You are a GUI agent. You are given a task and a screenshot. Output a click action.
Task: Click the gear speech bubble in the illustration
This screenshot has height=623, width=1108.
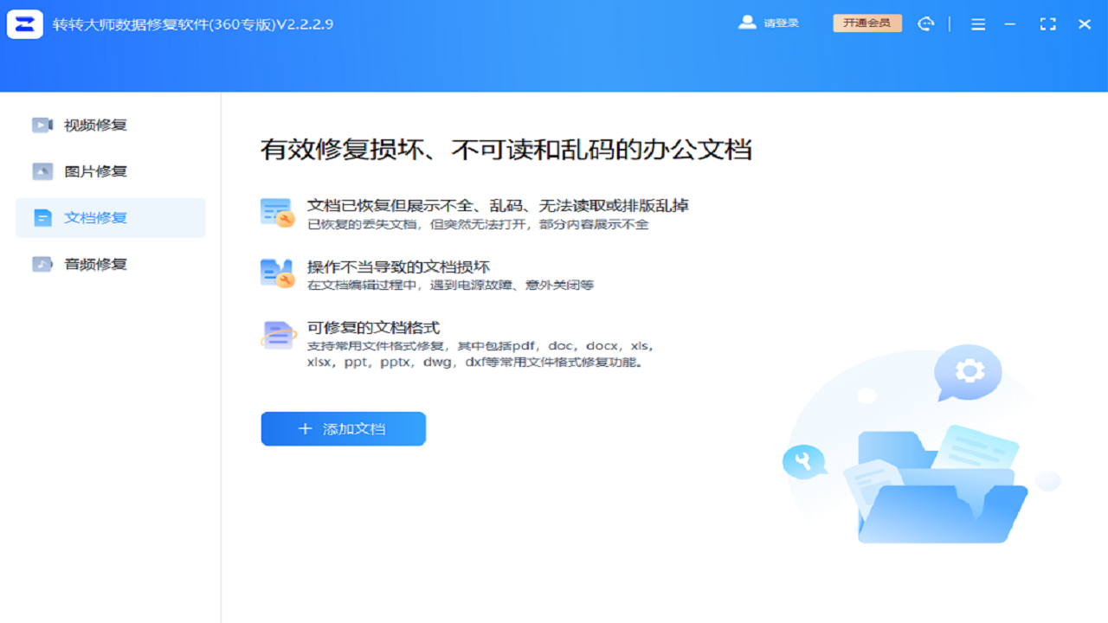(x=967, y=372)
